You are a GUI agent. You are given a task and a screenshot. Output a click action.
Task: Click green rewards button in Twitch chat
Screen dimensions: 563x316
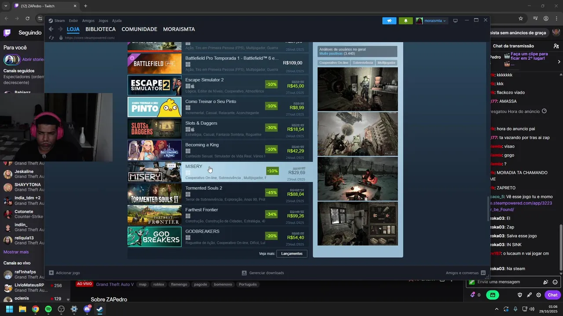(x=493, y=295)
